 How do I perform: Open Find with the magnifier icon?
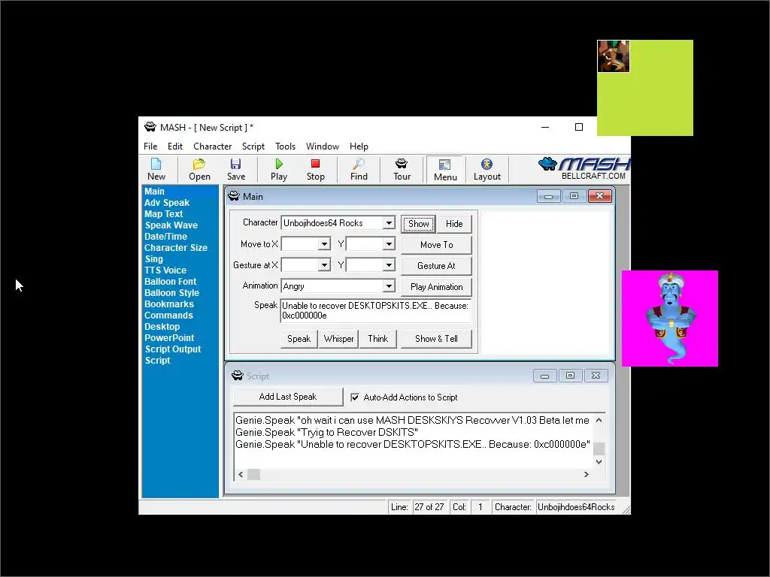[x=359, y=169]
